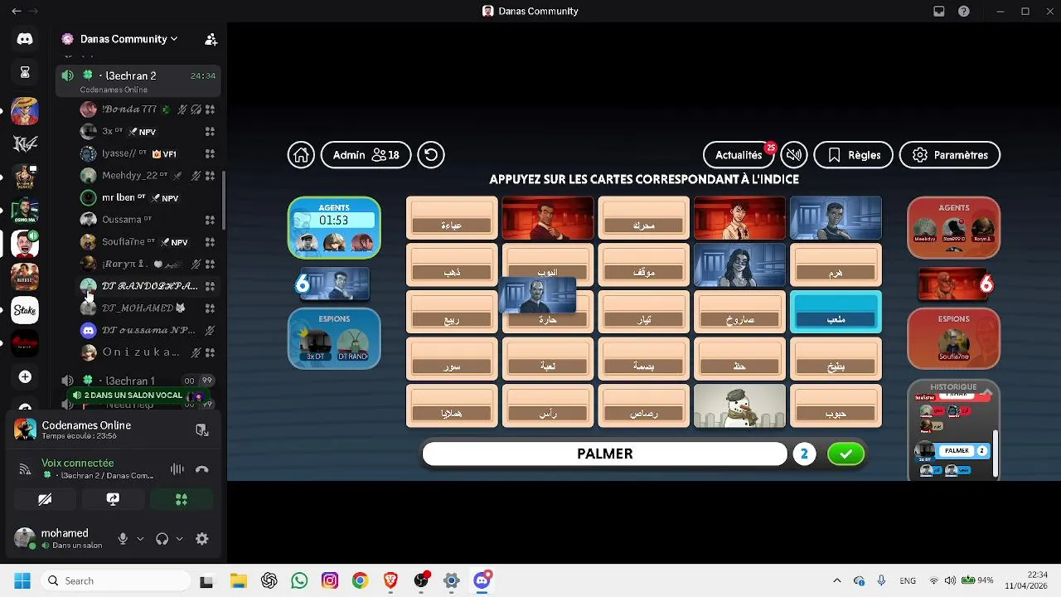Open microphone input options chevron
The image size is (1061, 597).
140,539
